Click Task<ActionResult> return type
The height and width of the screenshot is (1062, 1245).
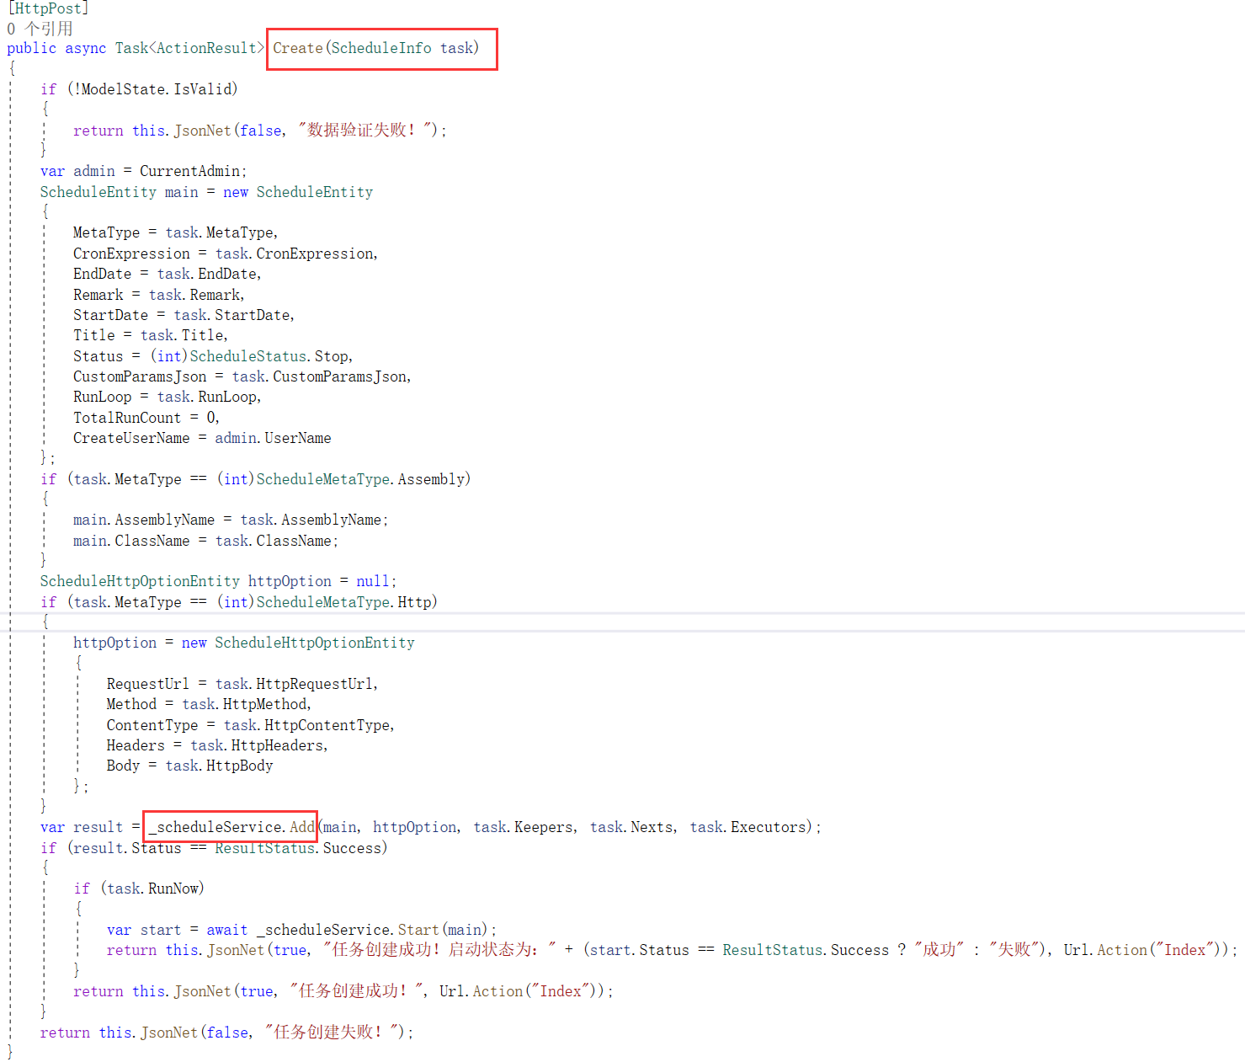(x=189, y=48)
